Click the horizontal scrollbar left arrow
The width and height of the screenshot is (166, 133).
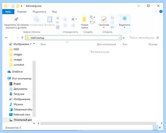pyautogui.click(x=38, y=123)
